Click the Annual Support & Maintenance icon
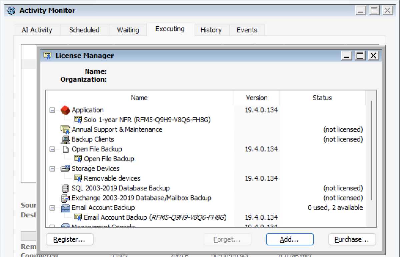The image size is (400, 257). pos(65,129)
